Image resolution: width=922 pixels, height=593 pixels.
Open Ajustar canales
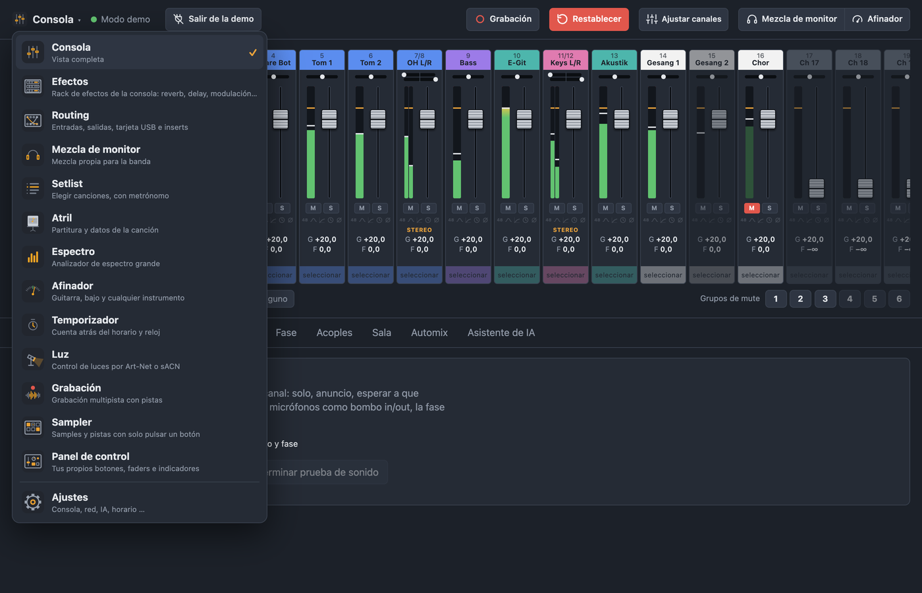pyautogui.click(x=684, y=19)
